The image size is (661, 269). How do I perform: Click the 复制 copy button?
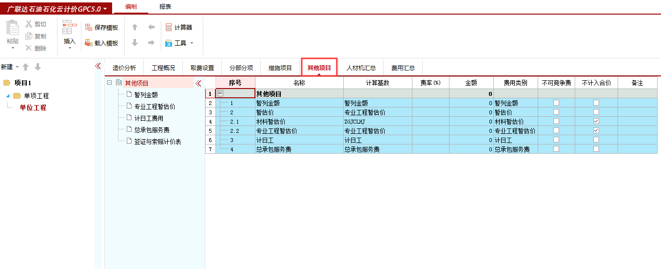36,36
